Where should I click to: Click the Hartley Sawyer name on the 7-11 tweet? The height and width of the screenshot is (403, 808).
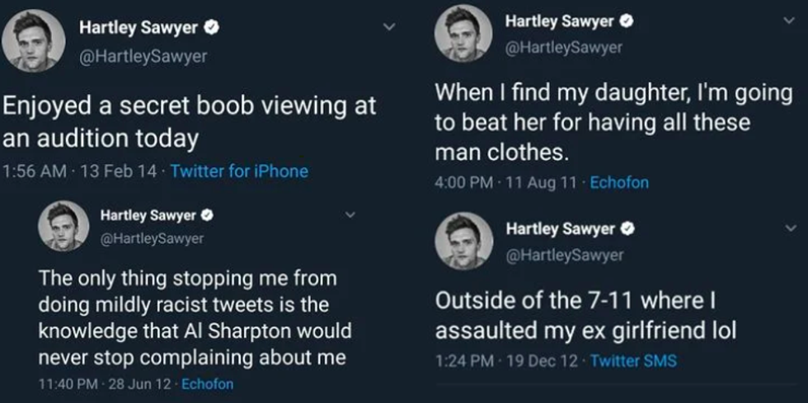[x=560, y=229]
